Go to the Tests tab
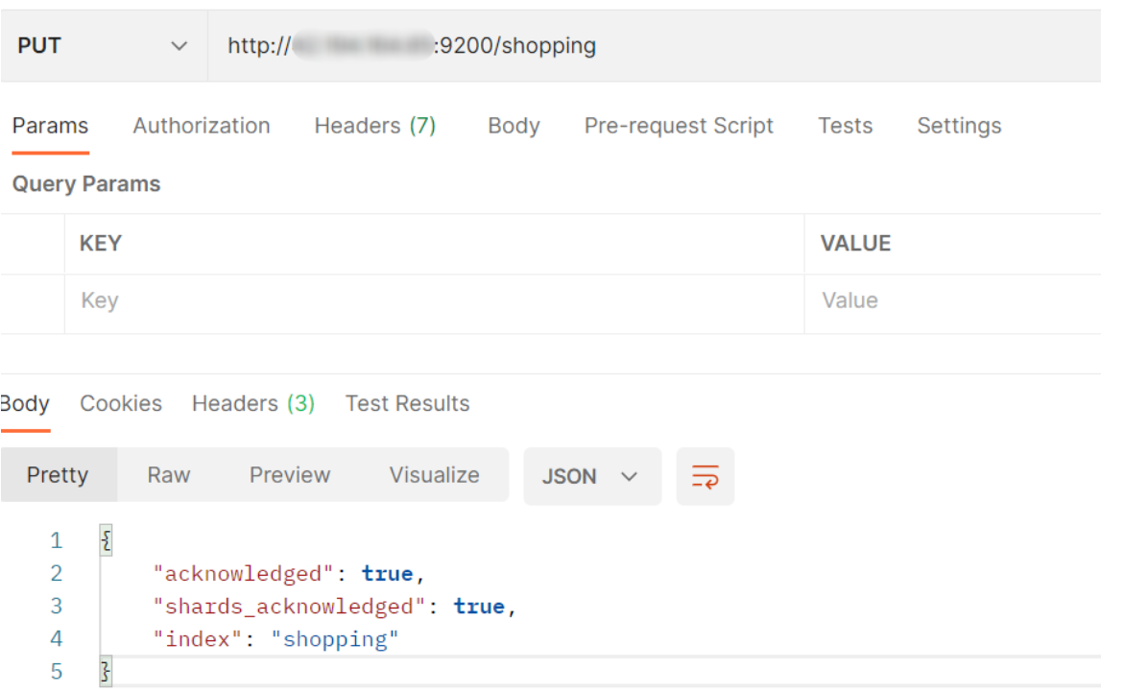The height and width of the screenshot is (693, 1124). [x=845, y=126]
